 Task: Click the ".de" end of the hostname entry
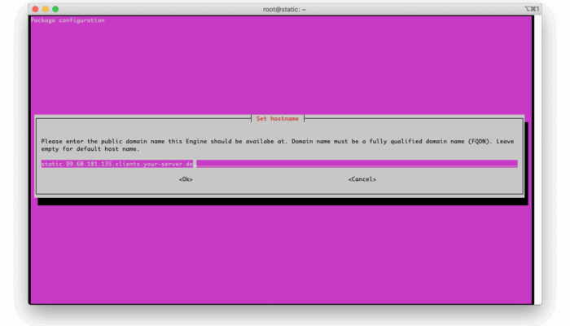pyautogui.click(x=188, y=164)
